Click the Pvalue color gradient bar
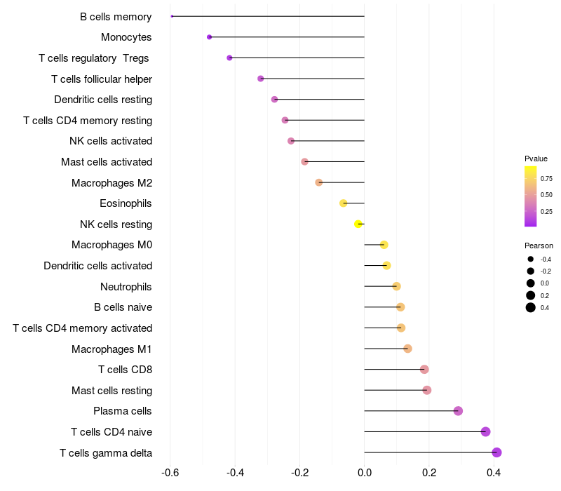The height and width of the screenshot is (491, 561). (531, 196)
